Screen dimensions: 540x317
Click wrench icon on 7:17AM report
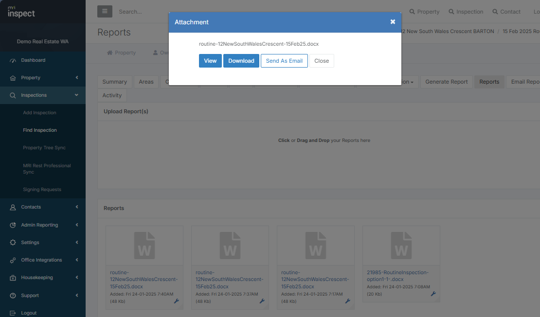pyautogui.click(x=348, y=301)
